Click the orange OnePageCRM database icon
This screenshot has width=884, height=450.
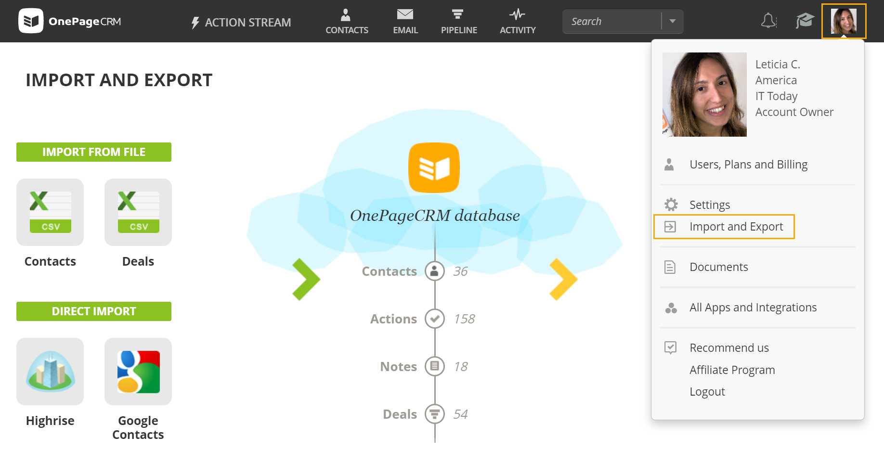434,167
